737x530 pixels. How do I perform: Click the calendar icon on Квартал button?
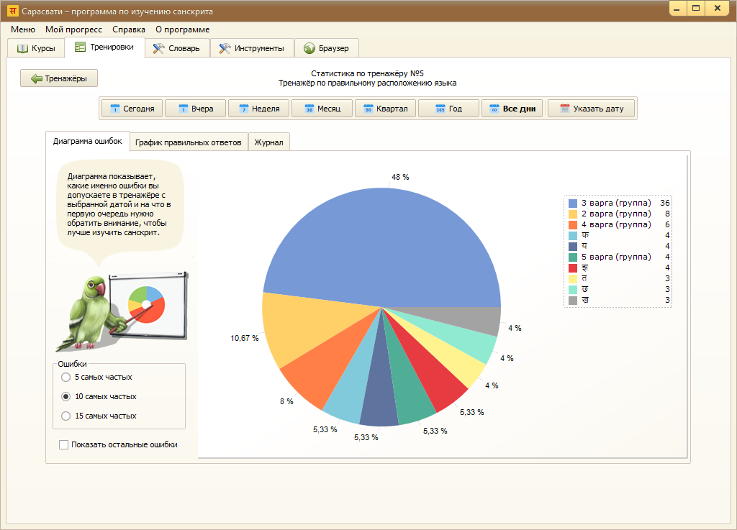tap(368, 109)
